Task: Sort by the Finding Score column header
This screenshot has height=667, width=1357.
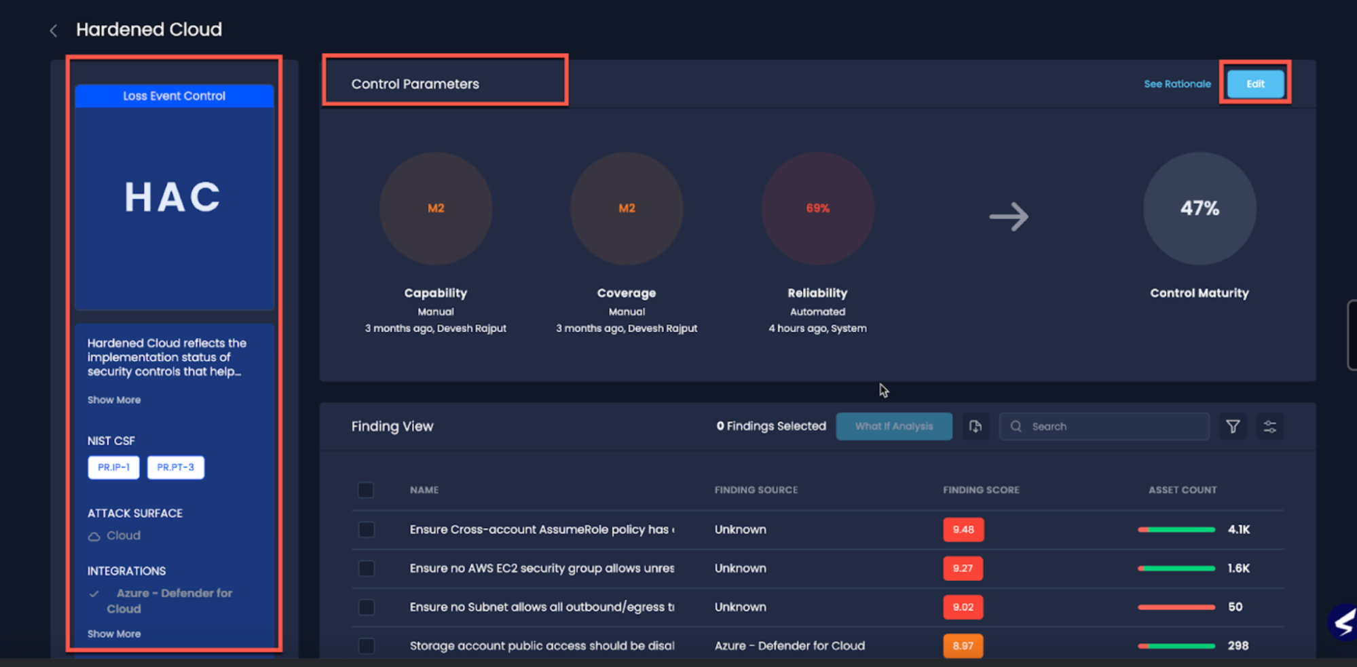Action: click(x=981, y=490)
